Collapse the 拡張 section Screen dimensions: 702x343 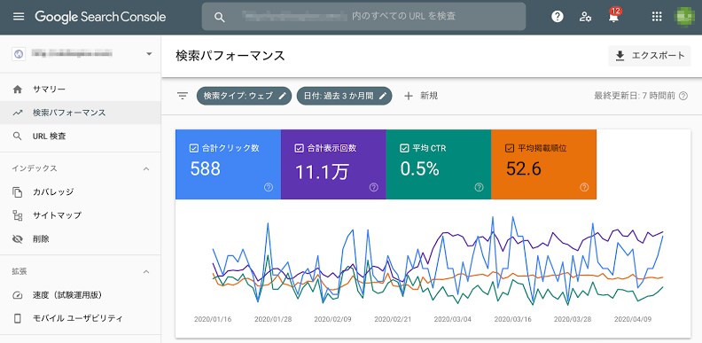(x=146, y=272)
